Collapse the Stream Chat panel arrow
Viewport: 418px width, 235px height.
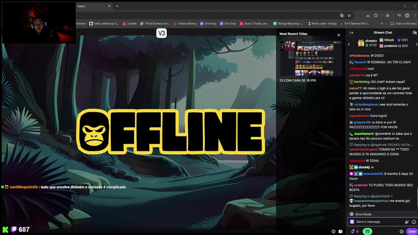pos(351,33)
